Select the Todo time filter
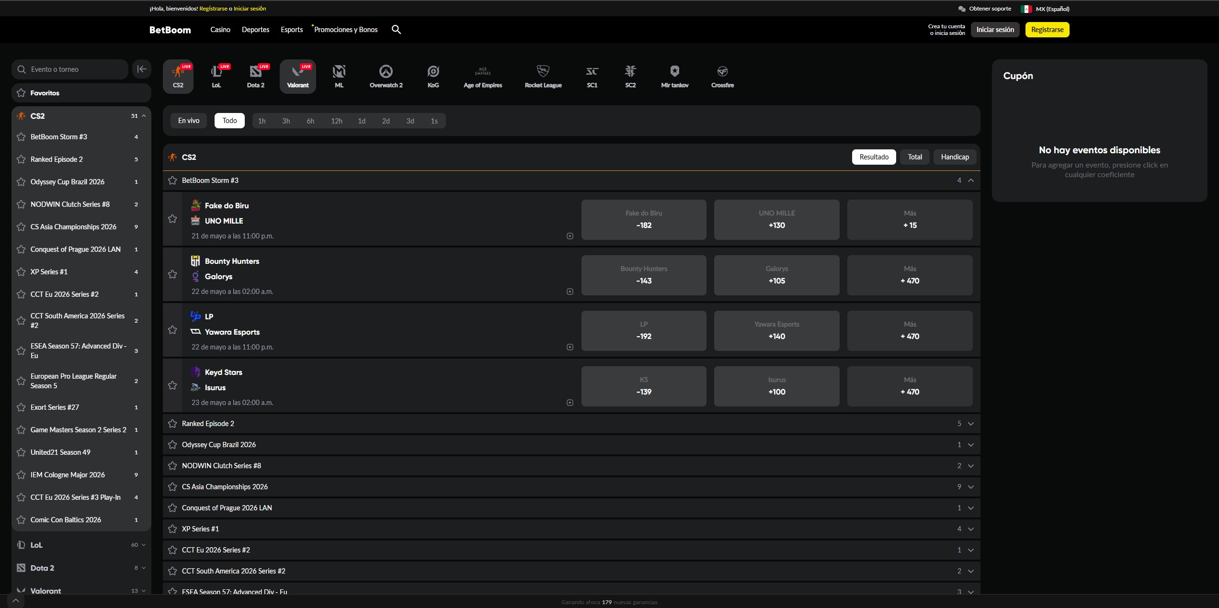1219x608 pixels. [229, 121]
